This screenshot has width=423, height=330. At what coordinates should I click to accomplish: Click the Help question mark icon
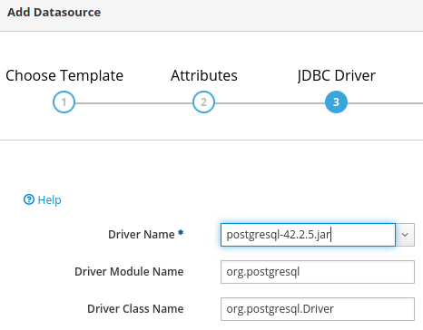(29, 199)
